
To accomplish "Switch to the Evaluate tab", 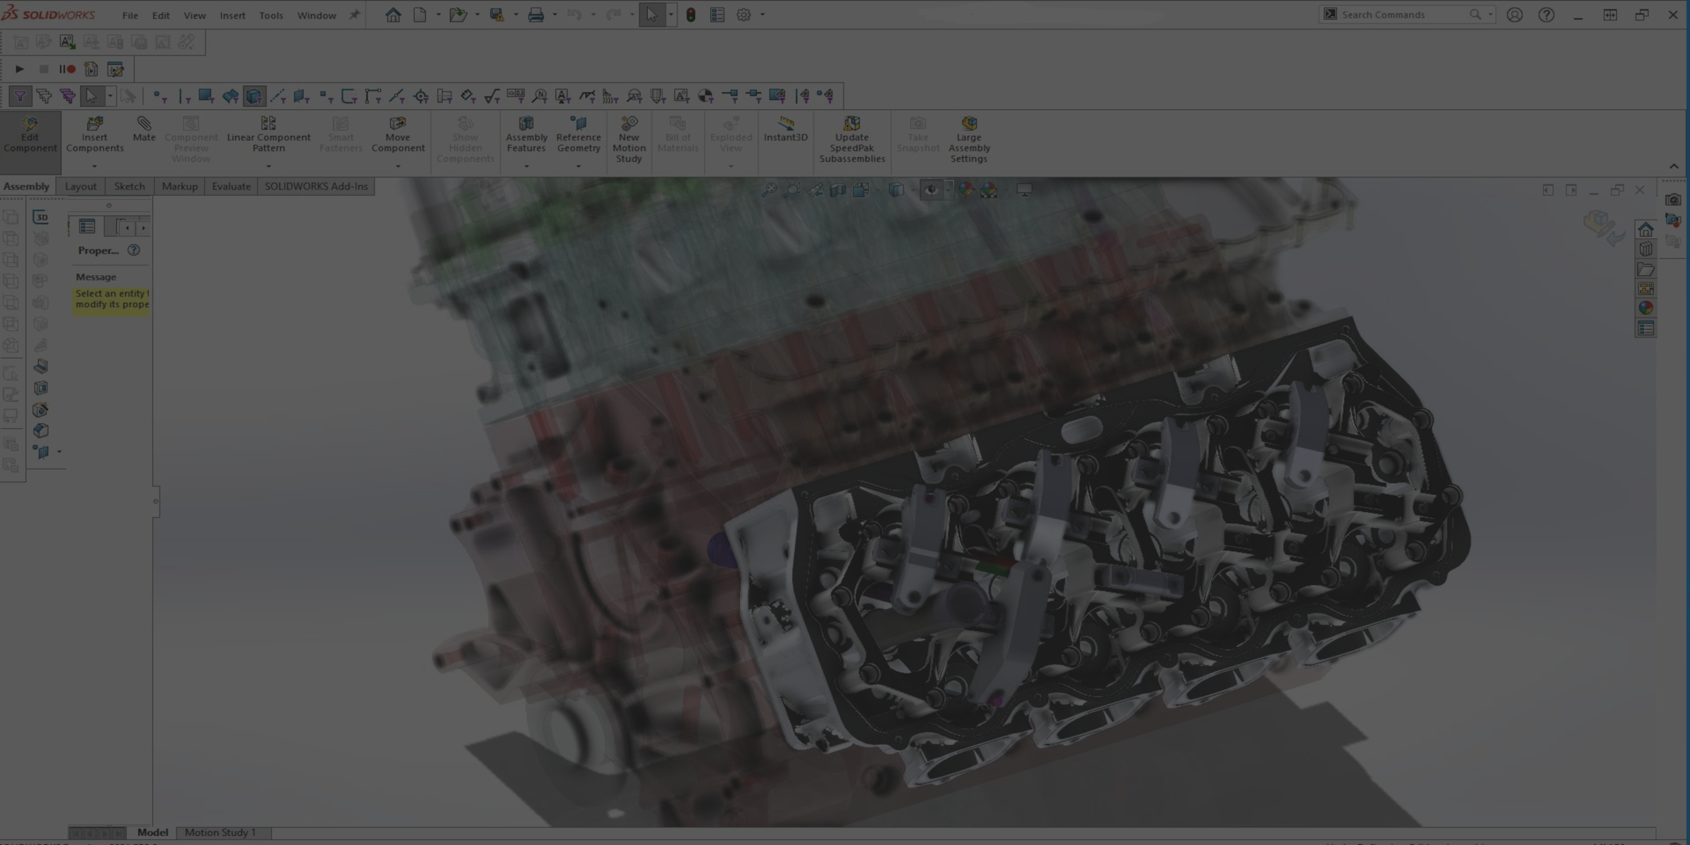I will coord(231,187).
